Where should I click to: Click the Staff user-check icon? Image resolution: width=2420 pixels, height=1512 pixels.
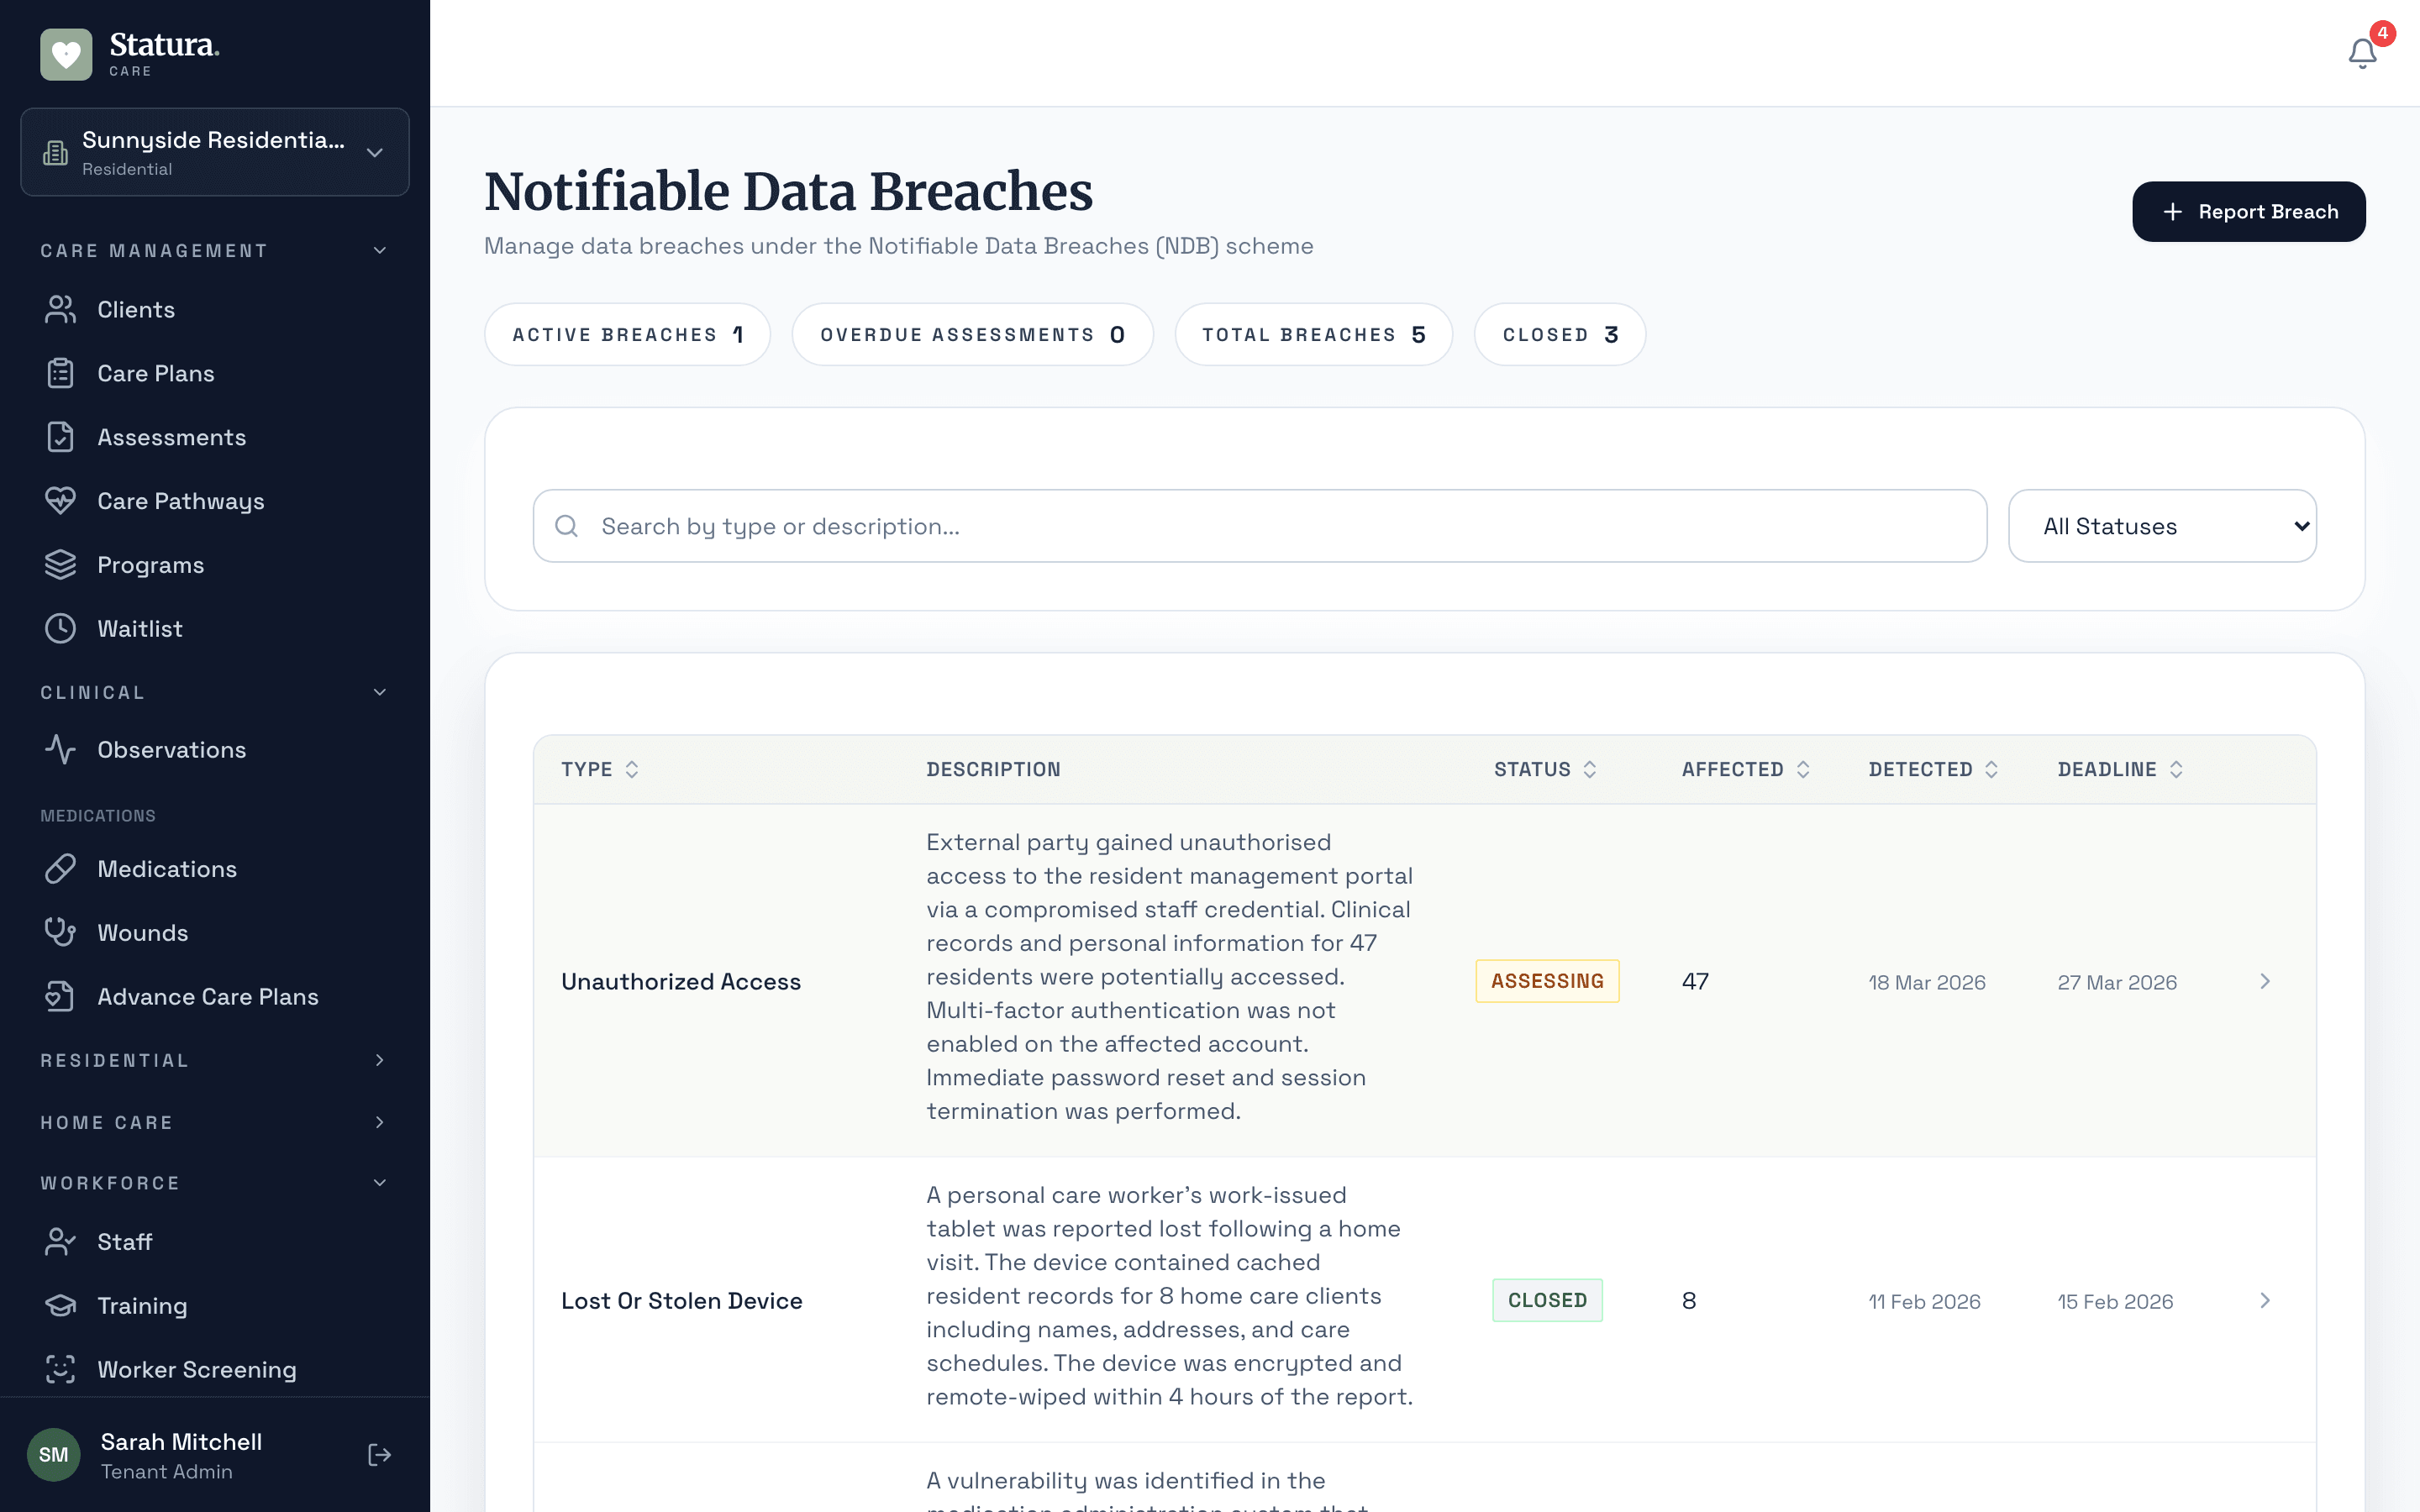60,1242
